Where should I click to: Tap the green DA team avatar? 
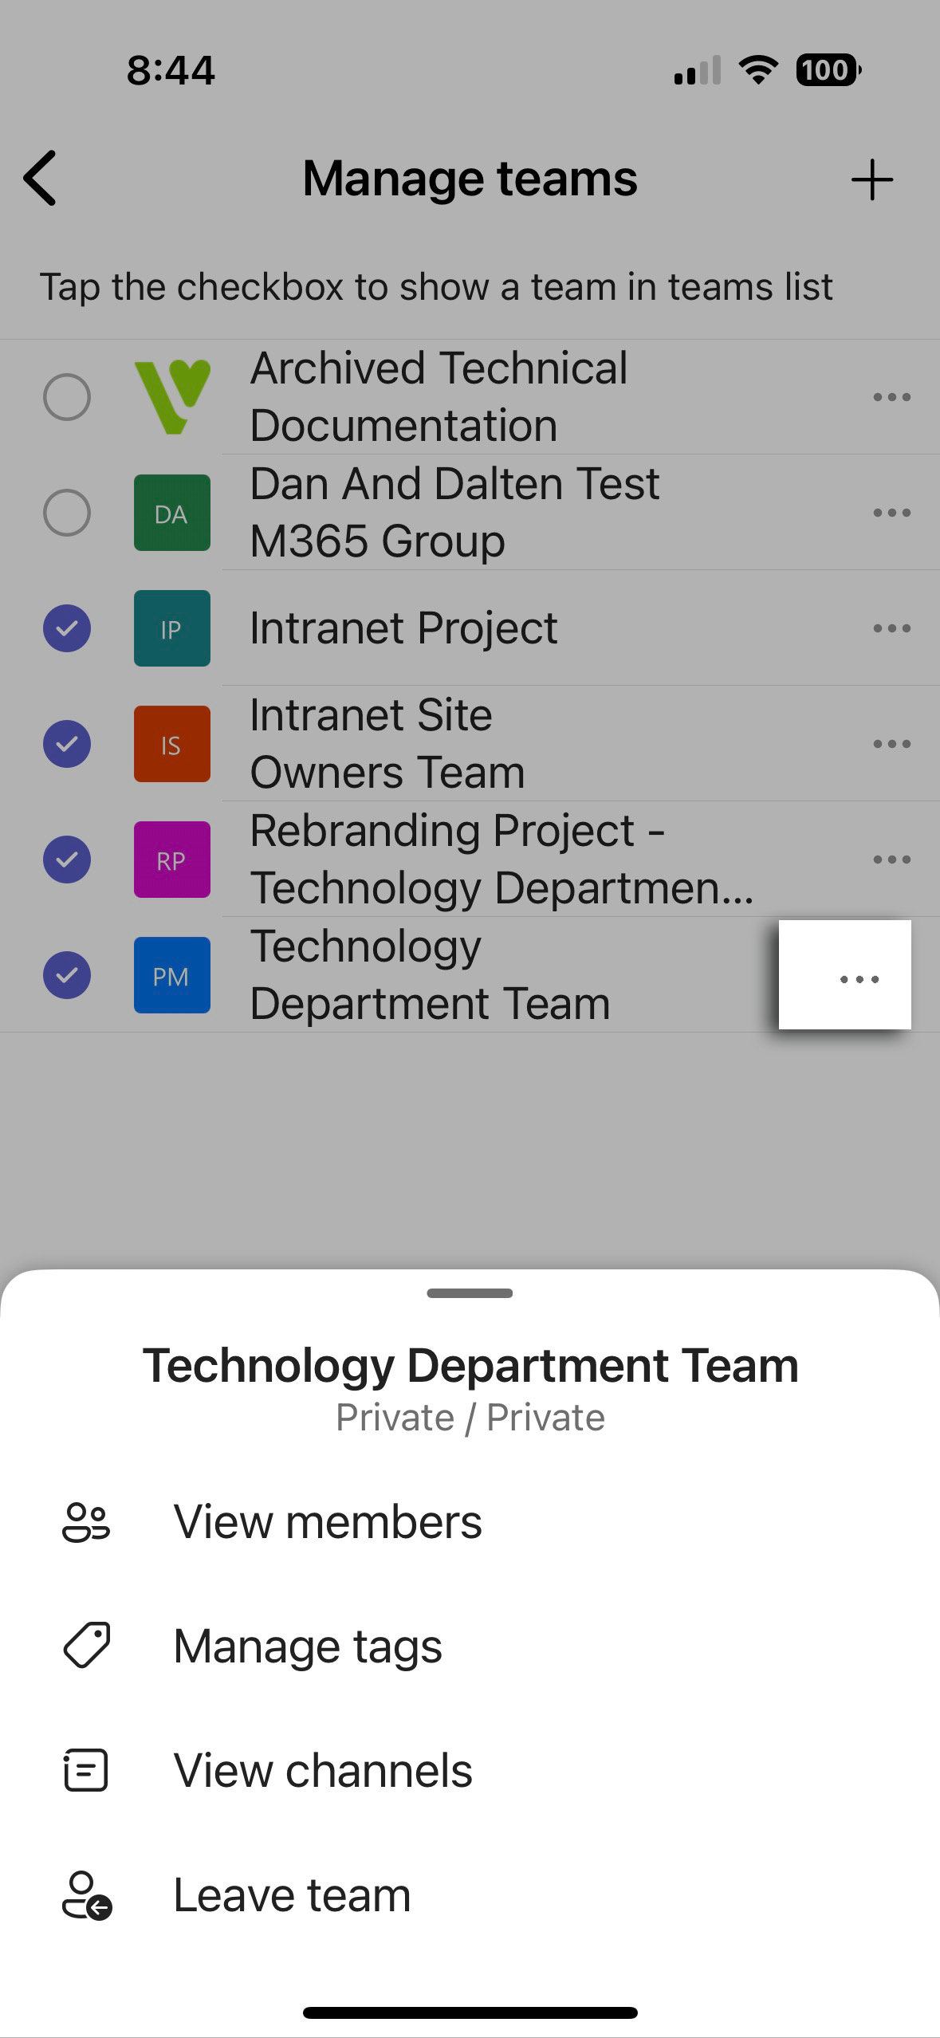pyautogui.click(x=172, y=513)
